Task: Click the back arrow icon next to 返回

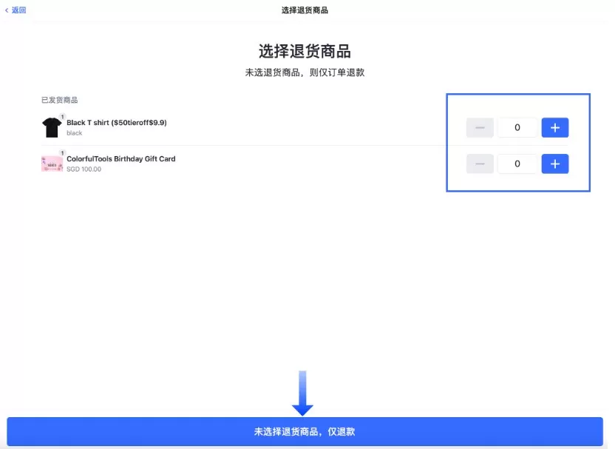Action: point(7,10)
